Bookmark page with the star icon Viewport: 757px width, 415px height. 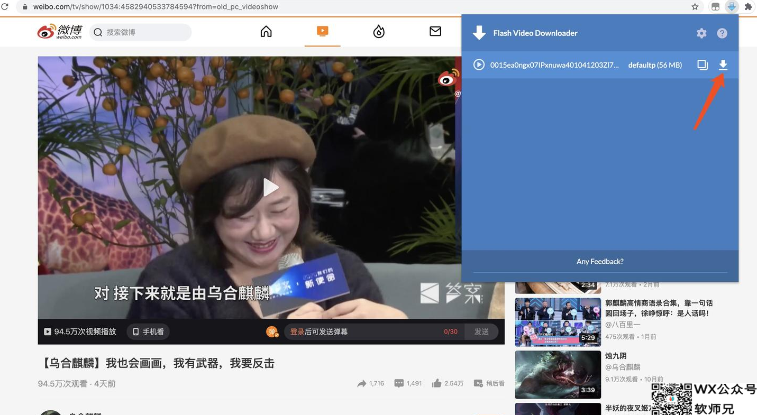point(695,7)
